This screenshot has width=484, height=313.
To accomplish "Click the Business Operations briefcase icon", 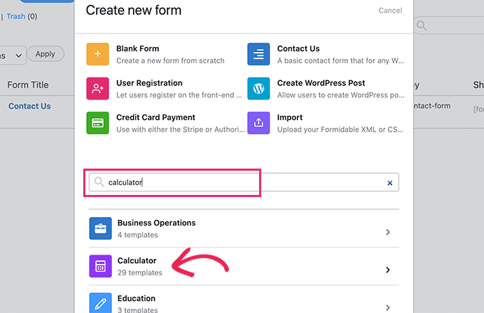I will pos(100,228).
